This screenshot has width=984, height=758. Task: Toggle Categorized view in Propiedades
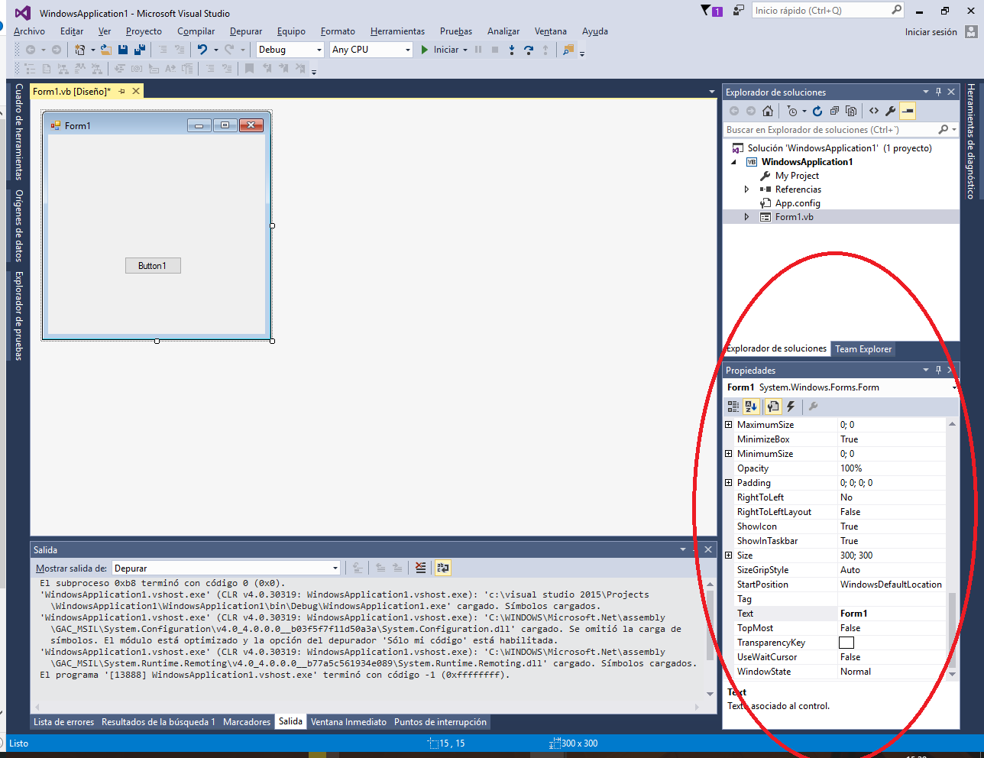pos(733,407)
